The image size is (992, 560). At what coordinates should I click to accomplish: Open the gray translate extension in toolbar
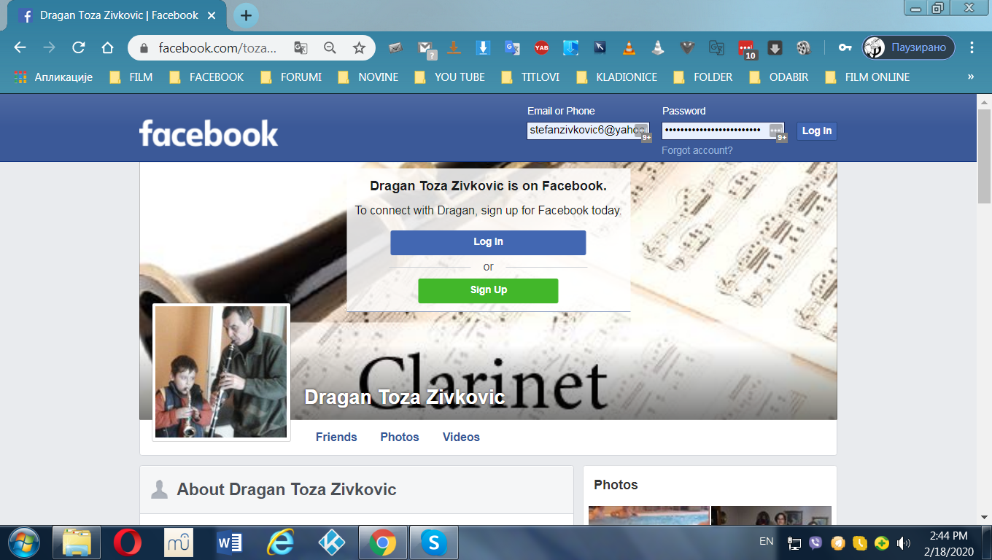[x=716, y=48]
